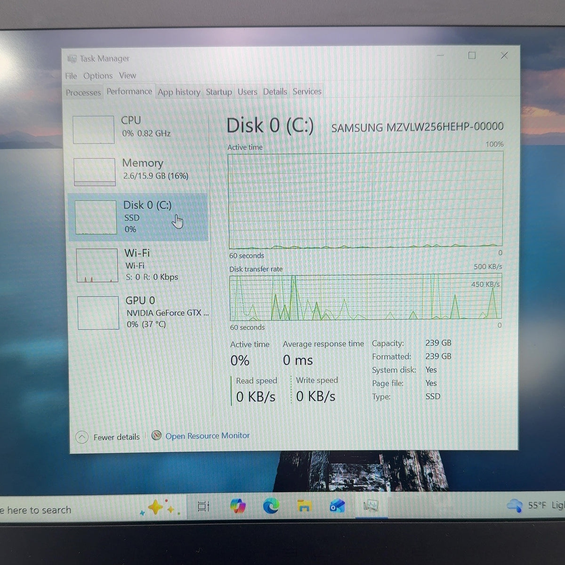Viewport: 565px width, 565px height.
Task: Click Open Resource Monitor link
Action: [x=208, y=436]
